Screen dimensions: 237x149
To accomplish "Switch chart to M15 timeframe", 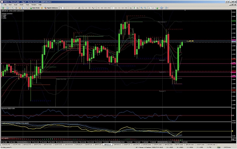I will [105, 8].
